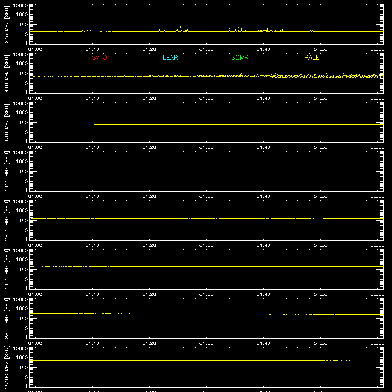Viewport: 392px width, 392px height.
Task: Click 01:10 time label below 410 MHz plot
Action: click(92, 98)
